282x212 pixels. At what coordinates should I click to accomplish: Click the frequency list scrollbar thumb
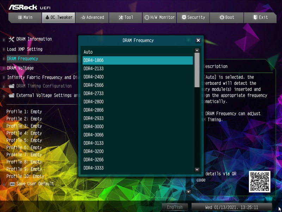[x=197, y=70]
